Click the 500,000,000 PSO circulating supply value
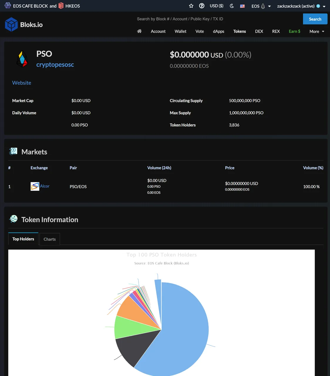 [245, 100]
